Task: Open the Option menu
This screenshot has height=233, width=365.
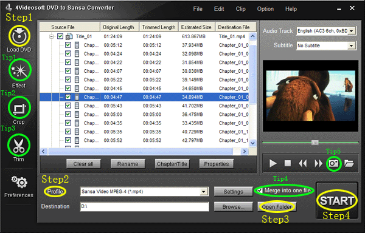Action: click(x=265, y=9)
